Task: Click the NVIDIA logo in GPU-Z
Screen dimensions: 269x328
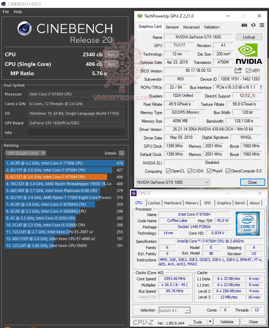Action: click(x=249, y=54)
